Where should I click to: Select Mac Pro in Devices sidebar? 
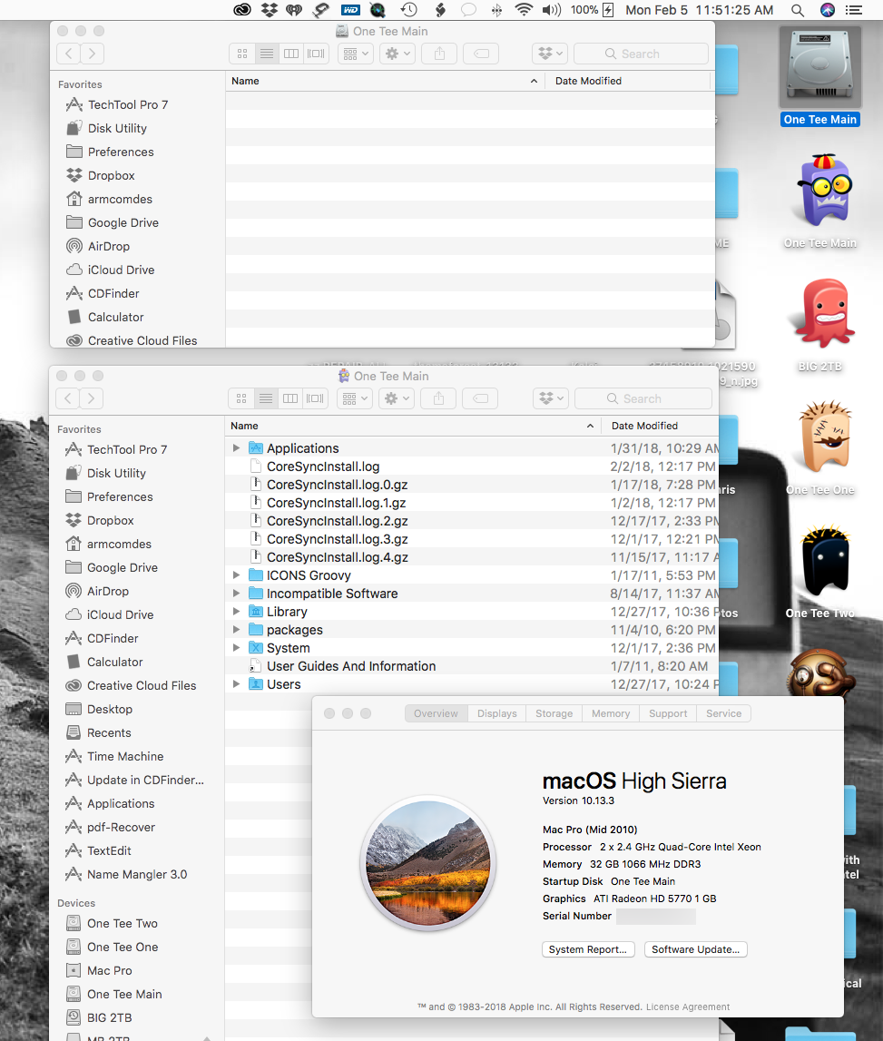[110, 970]
